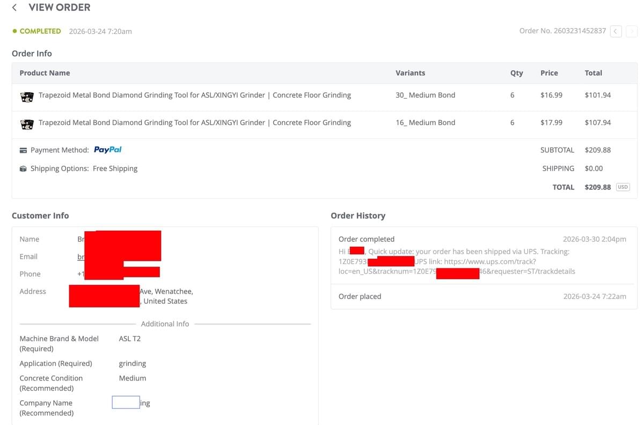Open the next order with the right chevron
This screenshot has width=644, height=425.
[x=631, y=31]
